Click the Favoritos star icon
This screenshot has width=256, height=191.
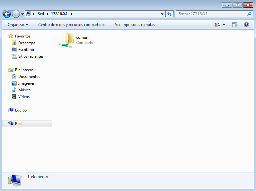coord(11,36)
